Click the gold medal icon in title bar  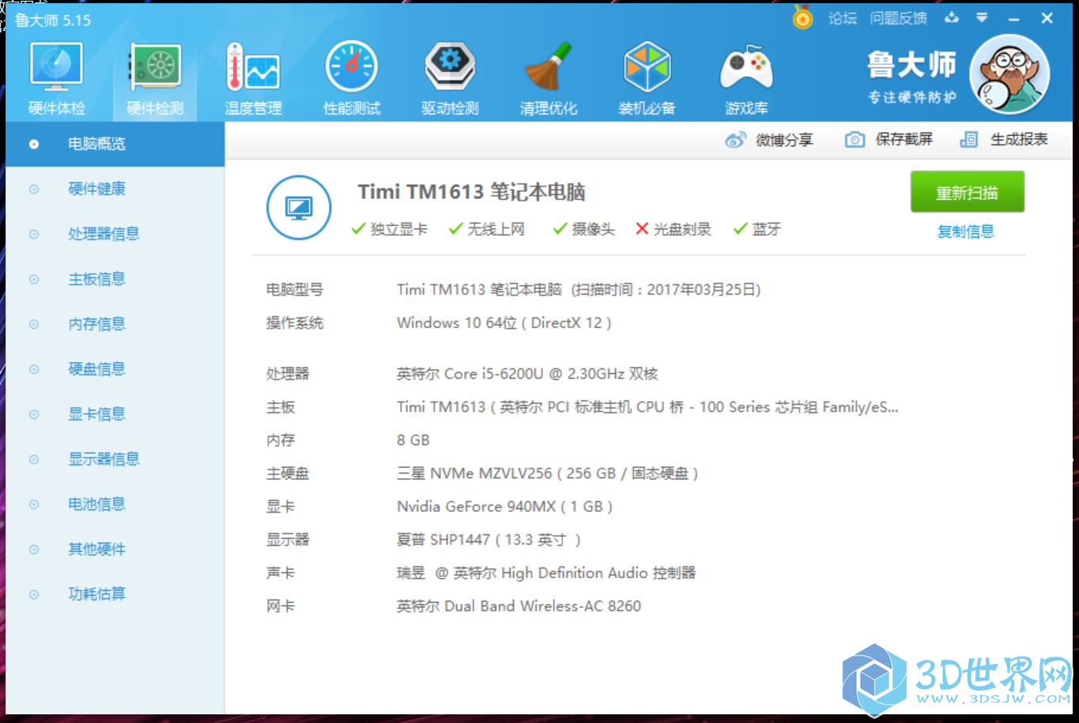pyautogui.click(x=802, y=17)
